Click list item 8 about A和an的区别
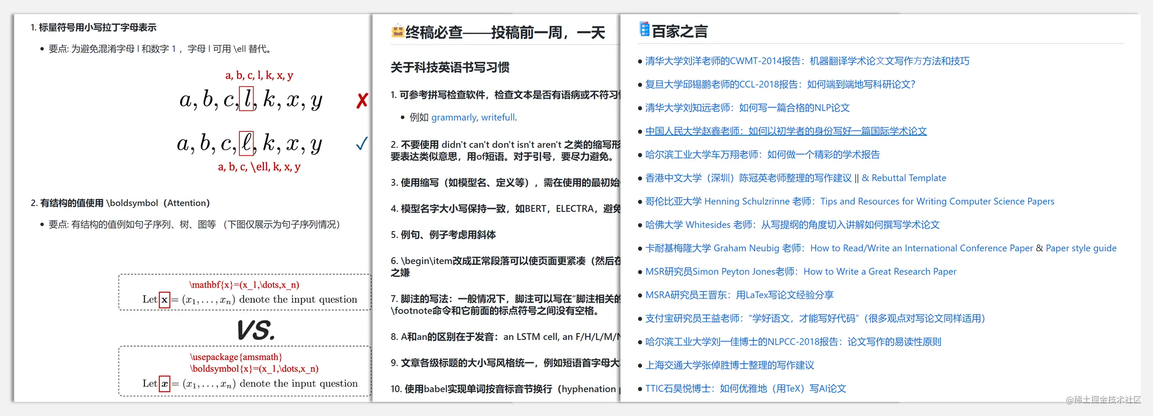Screen dimensions: 1153x416 505,337
